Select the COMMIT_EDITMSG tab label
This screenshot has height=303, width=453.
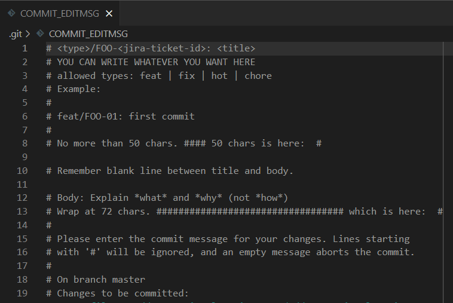[x=60, y=14]
